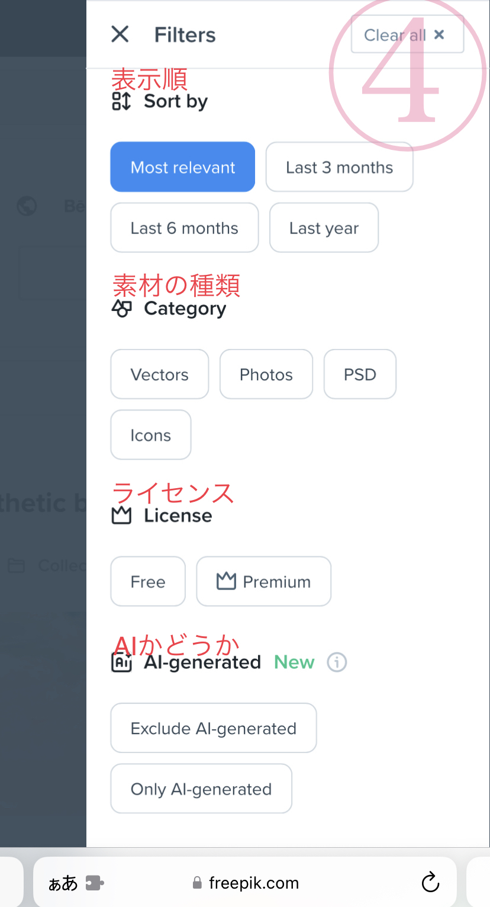Filter category to Photos

[266, 374]
